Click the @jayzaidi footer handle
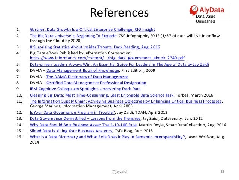 pyautogui.click(x=119, y=172)
